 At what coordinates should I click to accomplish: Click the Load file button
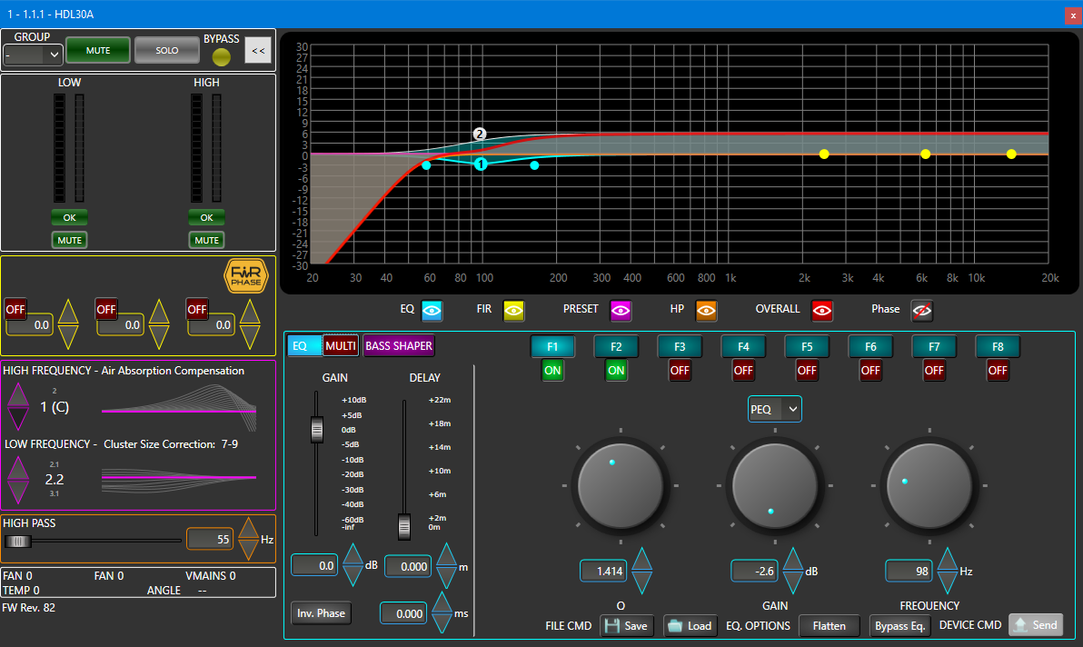690,626
